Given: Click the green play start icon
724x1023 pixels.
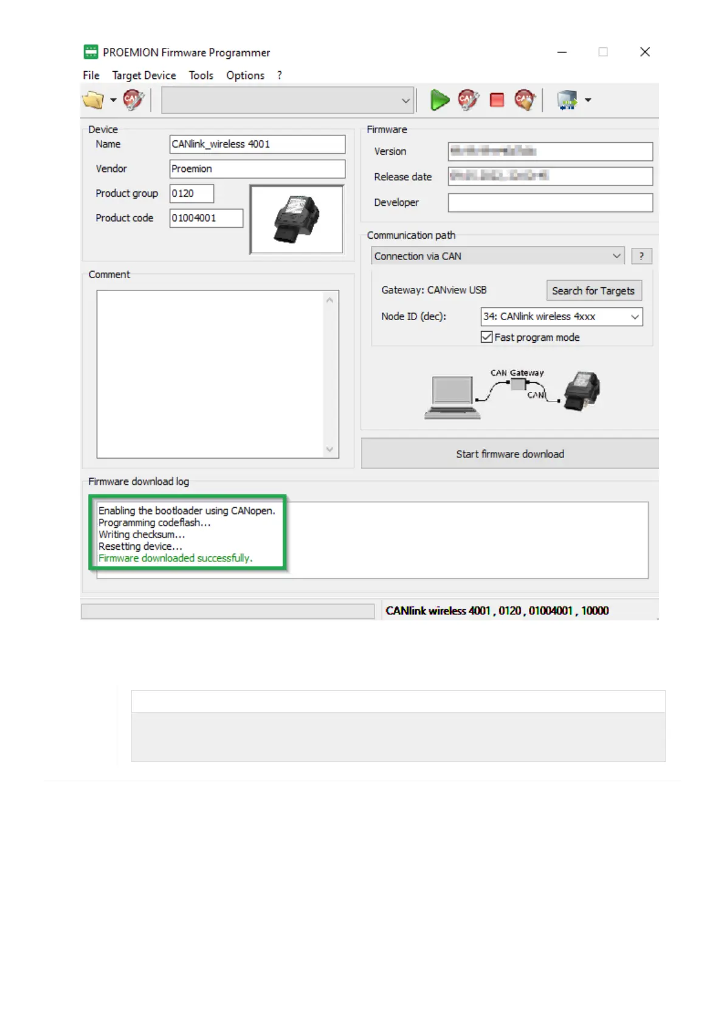Looking at the screenshot, I should pos(440,100).
